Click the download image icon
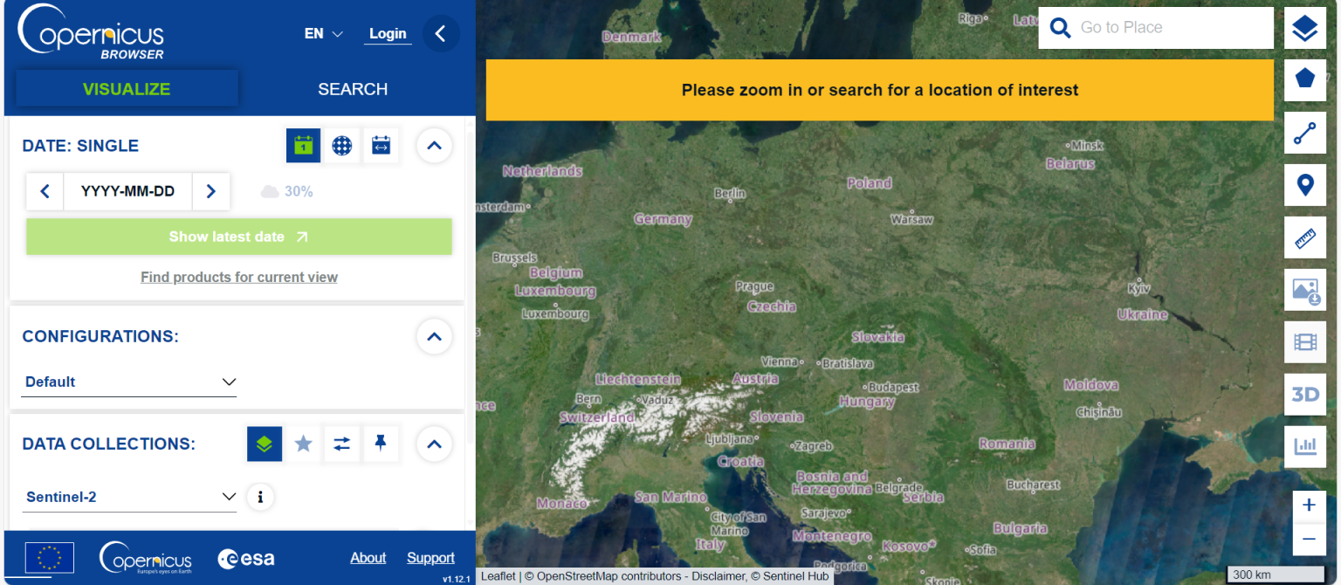Screen dimensions: 1341x585 point(1304,290)
